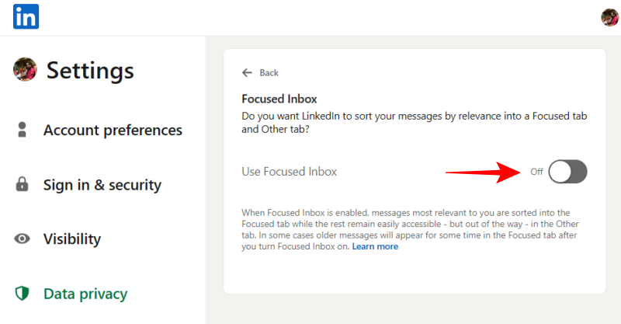Select Data privacy in the sidebar
The width and height of the screenshot is (621, 324).
[85, 294]
